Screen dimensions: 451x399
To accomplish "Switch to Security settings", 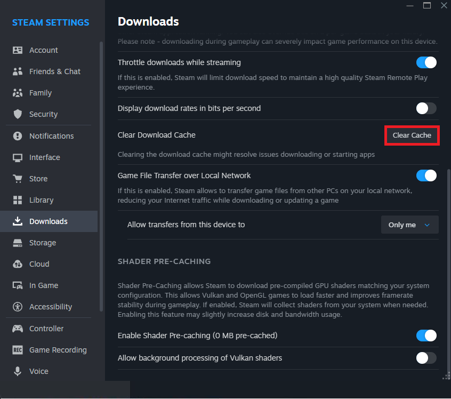I will coord(49,114).
